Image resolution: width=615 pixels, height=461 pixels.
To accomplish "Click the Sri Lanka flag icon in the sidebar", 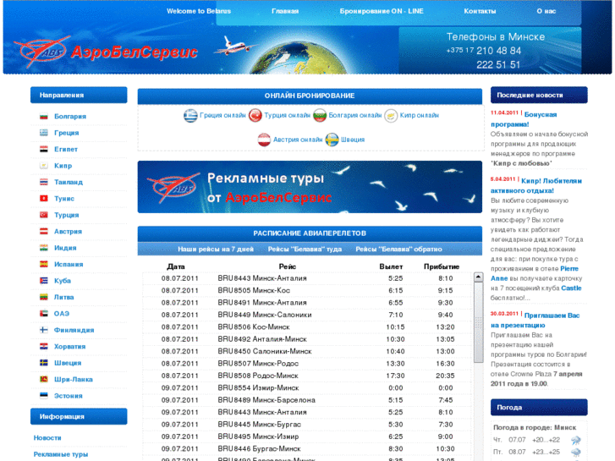I will (43, 380).
